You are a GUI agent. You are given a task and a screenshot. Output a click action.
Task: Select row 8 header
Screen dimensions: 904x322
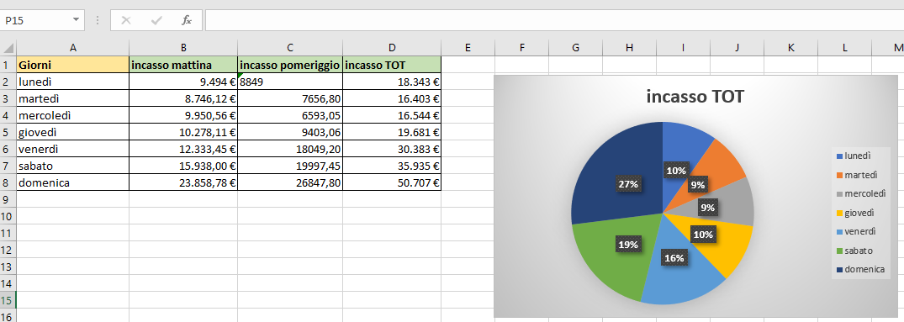click(8, 183)
